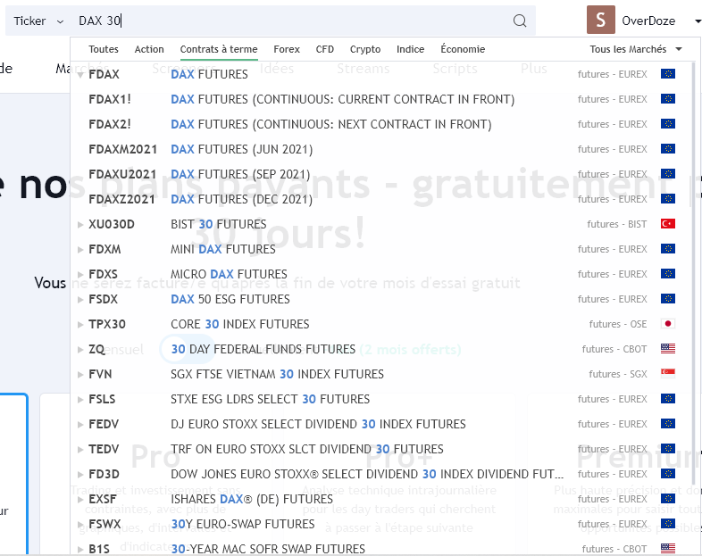
Task: Choose FDAXU2021 DAX Futures Sep 2021
Action: 380,174
